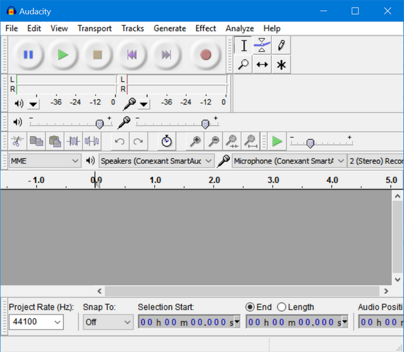
Task: Click the 2.0 mark on timeline ruler
Action: coord(214,180)
